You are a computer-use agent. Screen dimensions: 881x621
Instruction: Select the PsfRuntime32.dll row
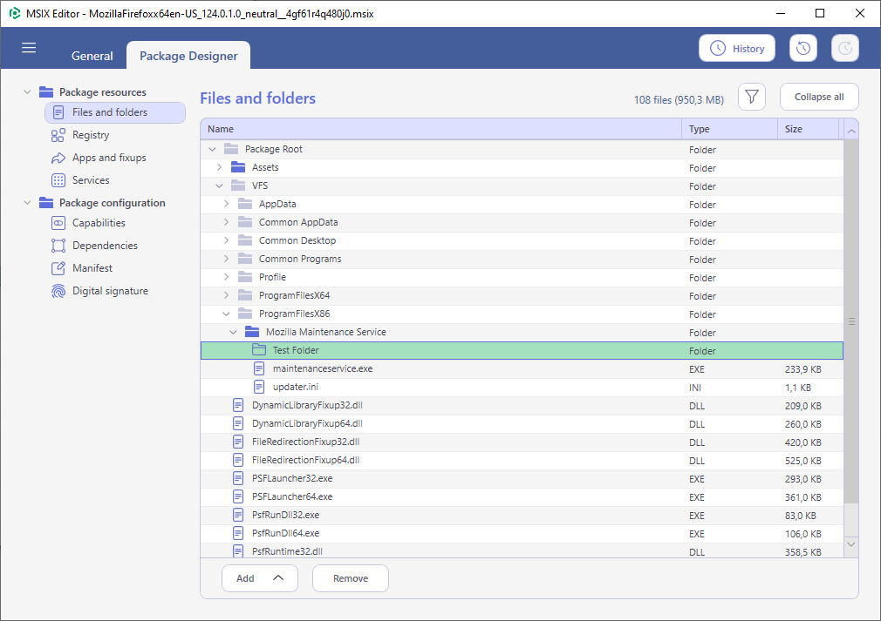pyautogui.click(x=522, y=550)
